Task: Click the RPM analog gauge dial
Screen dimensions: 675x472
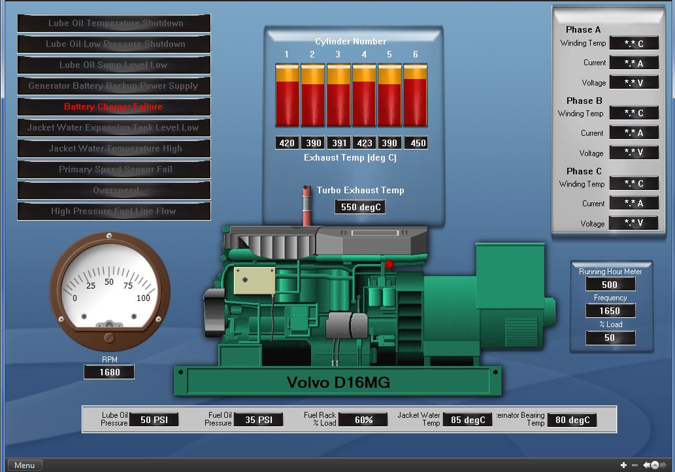Action: click(109, 292)
